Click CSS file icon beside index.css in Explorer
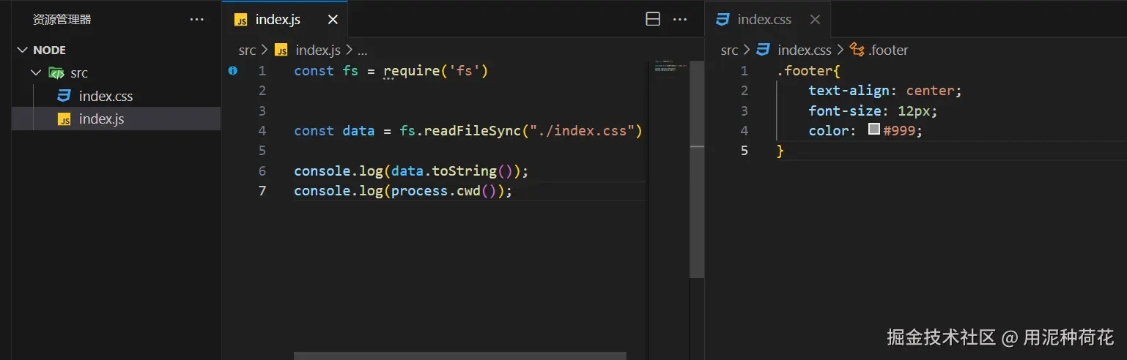The image size is (1127, 360). pos(64,96)
